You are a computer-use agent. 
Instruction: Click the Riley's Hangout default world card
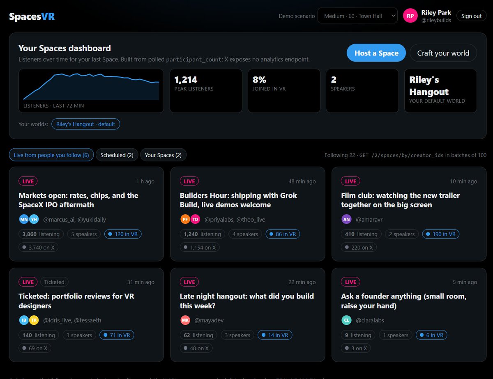tap(440, 91)
